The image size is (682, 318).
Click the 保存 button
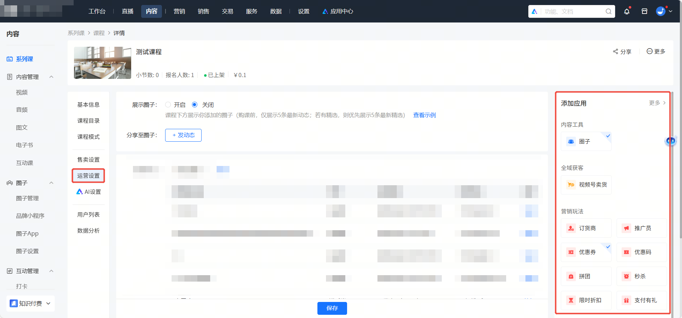click(332, 308)
